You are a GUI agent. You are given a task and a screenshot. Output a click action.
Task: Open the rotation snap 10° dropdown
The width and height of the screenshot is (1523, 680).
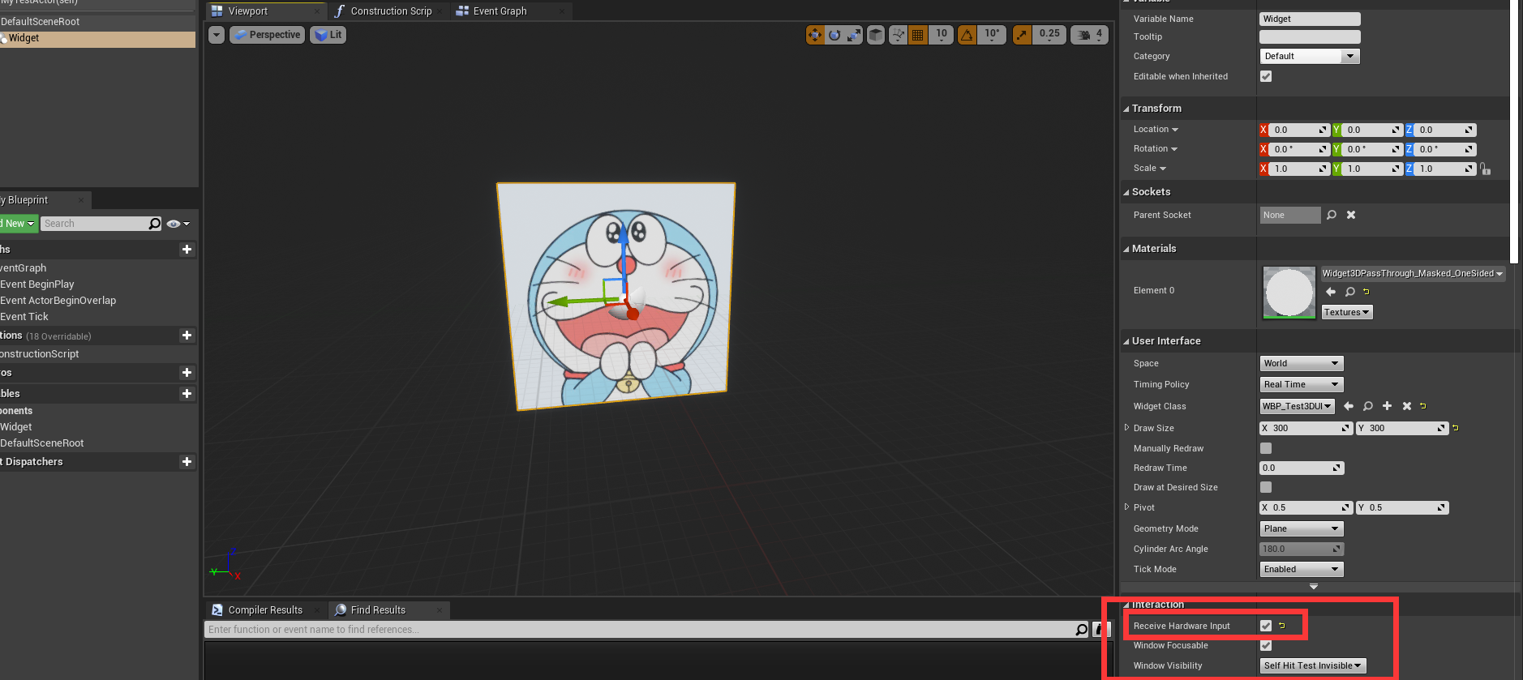pos(992,35)
